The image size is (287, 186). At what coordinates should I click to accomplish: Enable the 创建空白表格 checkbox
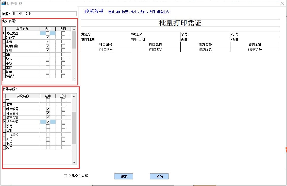[x=65, y=176]
